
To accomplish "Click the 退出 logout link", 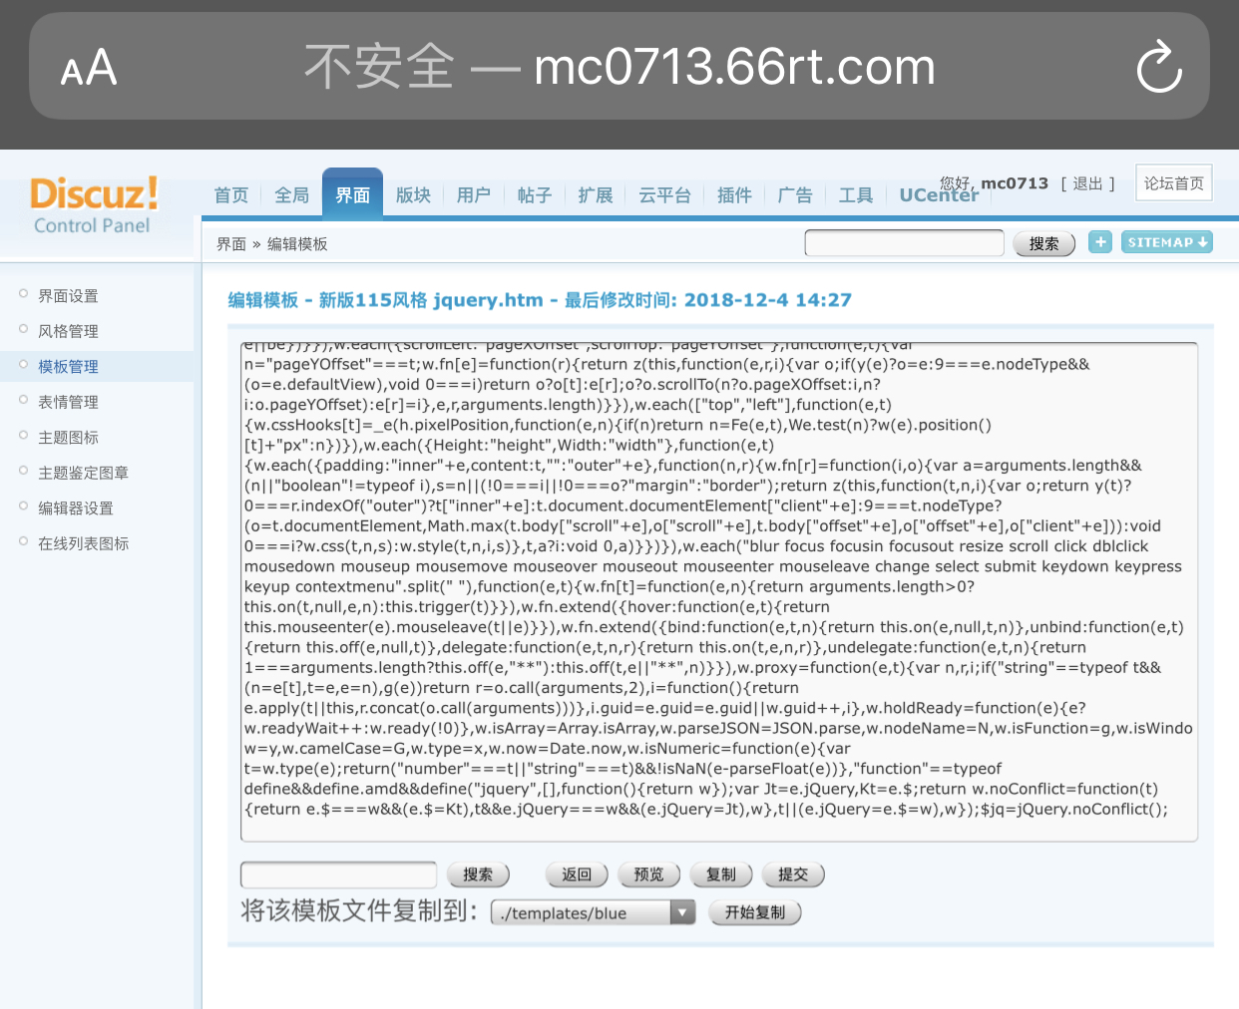I will pos(1087,183).
